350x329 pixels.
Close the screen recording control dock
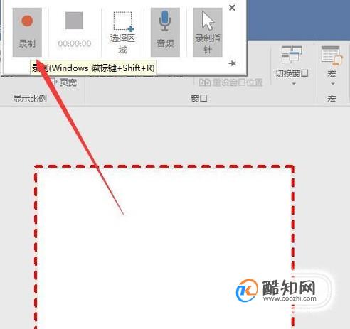point(232,8)
